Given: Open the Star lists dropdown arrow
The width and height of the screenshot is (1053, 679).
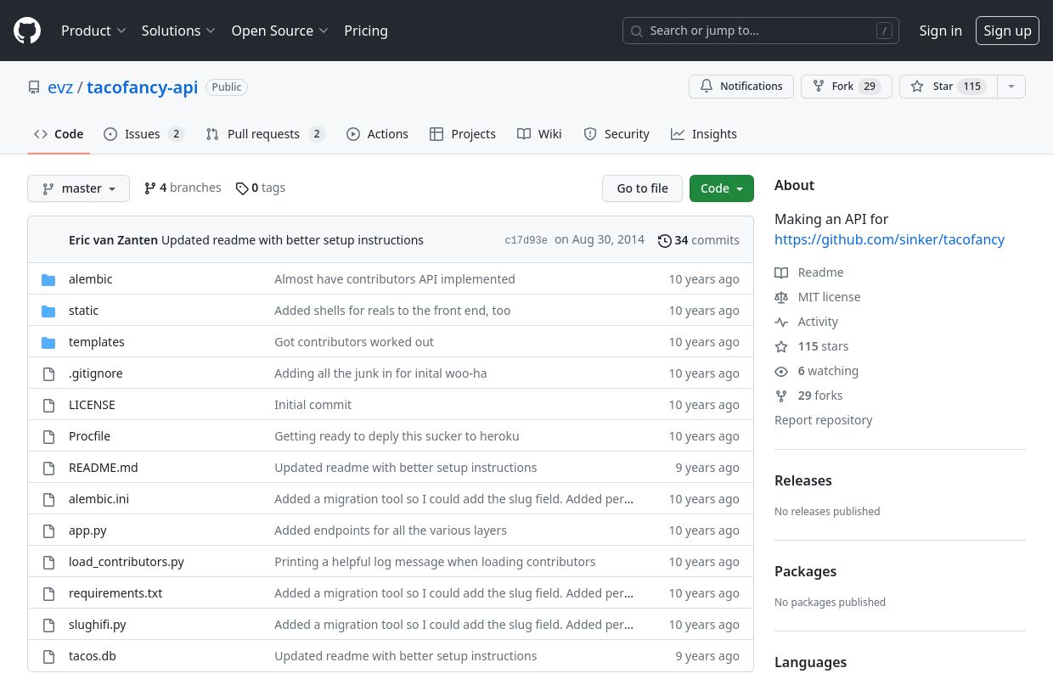Looking at the screenshot, I should point(1011,87).
